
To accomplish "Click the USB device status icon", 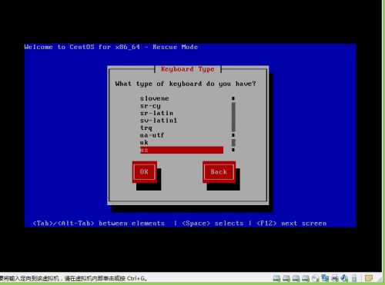I will click(x=354, y=278).
